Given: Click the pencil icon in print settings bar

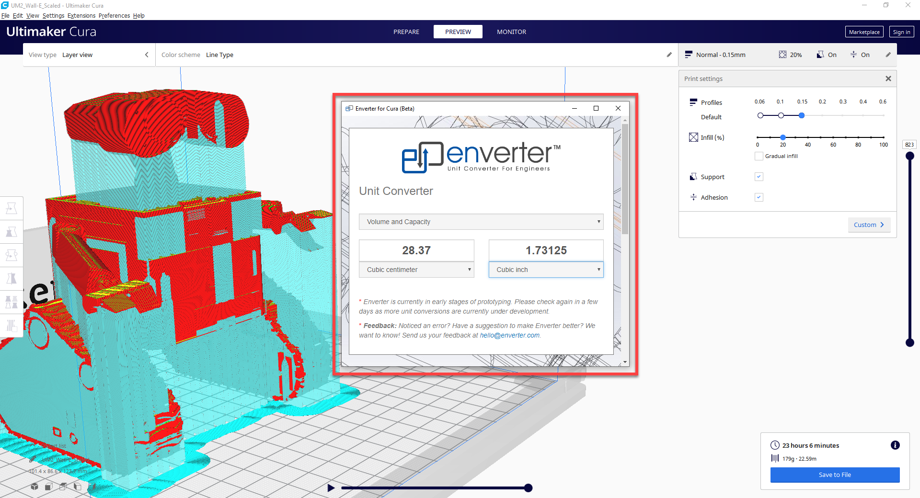Looking at the screenshot, I should click(x=888, y=55).
